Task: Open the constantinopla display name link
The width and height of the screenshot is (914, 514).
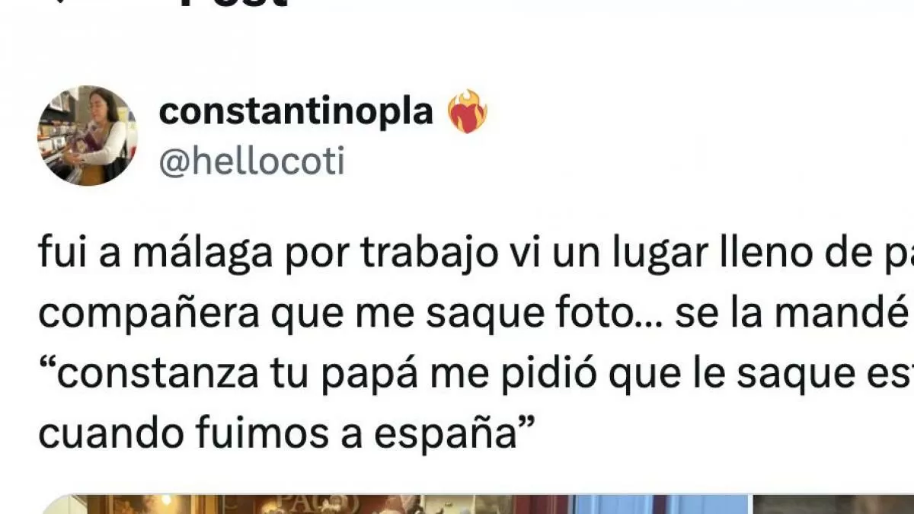Action: (296, 112)
